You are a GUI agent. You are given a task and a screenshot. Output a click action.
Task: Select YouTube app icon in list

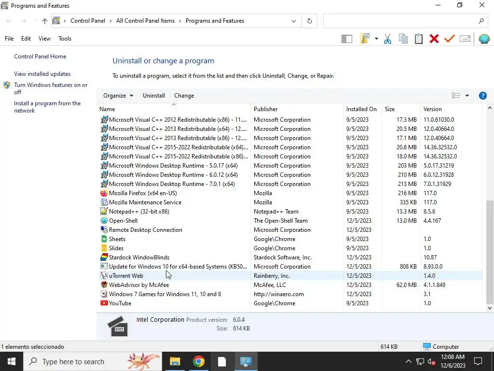[x=104, y=303]
